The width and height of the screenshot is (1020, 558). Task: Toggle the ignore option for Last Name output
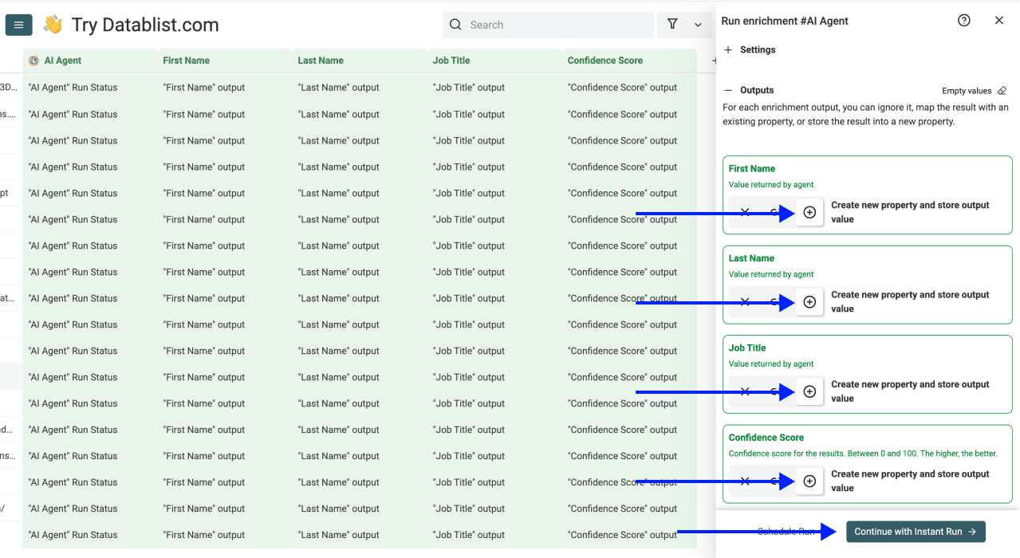pyautogui.click(x=744, y=301)
